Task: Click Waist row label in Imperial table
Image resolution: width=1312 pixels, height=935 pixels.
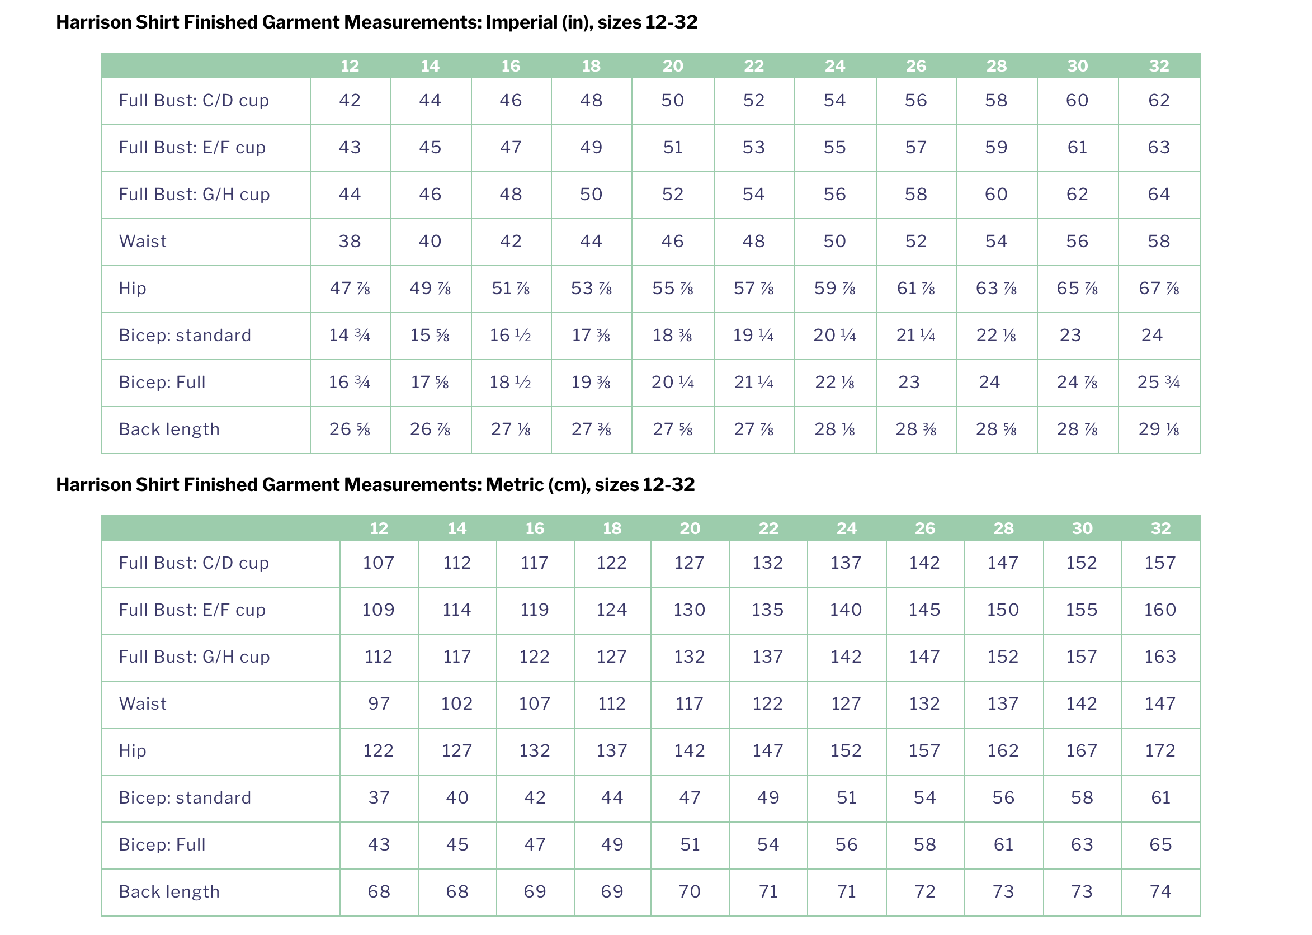Action: pos(143,241)
